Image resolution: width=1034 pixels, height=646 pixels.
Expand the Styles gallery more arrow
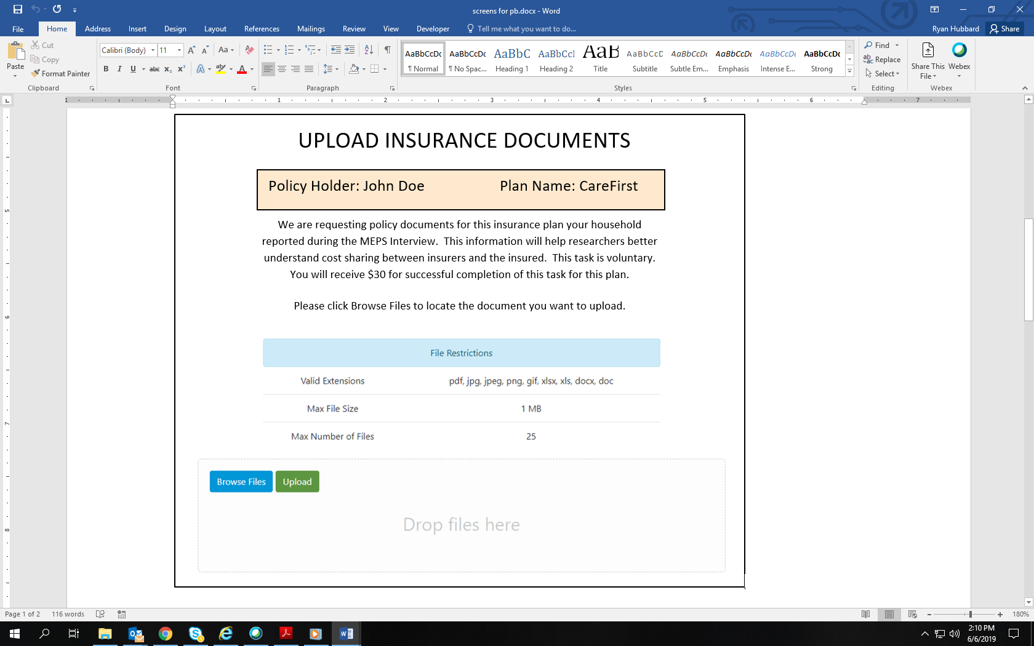coord(849,71)
